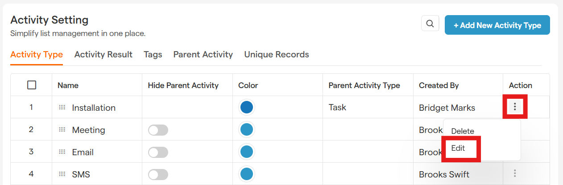This screenshot has width=563, height=185.
Task: Open the SMS row three-dot action menu
Action: pyautogui.click(x=515, y=173)
